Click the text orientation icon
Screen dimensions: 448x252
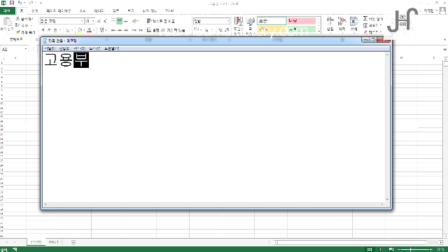[134, 21]
